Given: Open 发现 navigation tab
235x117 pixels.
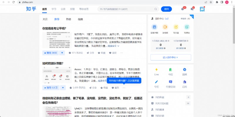Looking at the screenshot, I should coord(72,9).
